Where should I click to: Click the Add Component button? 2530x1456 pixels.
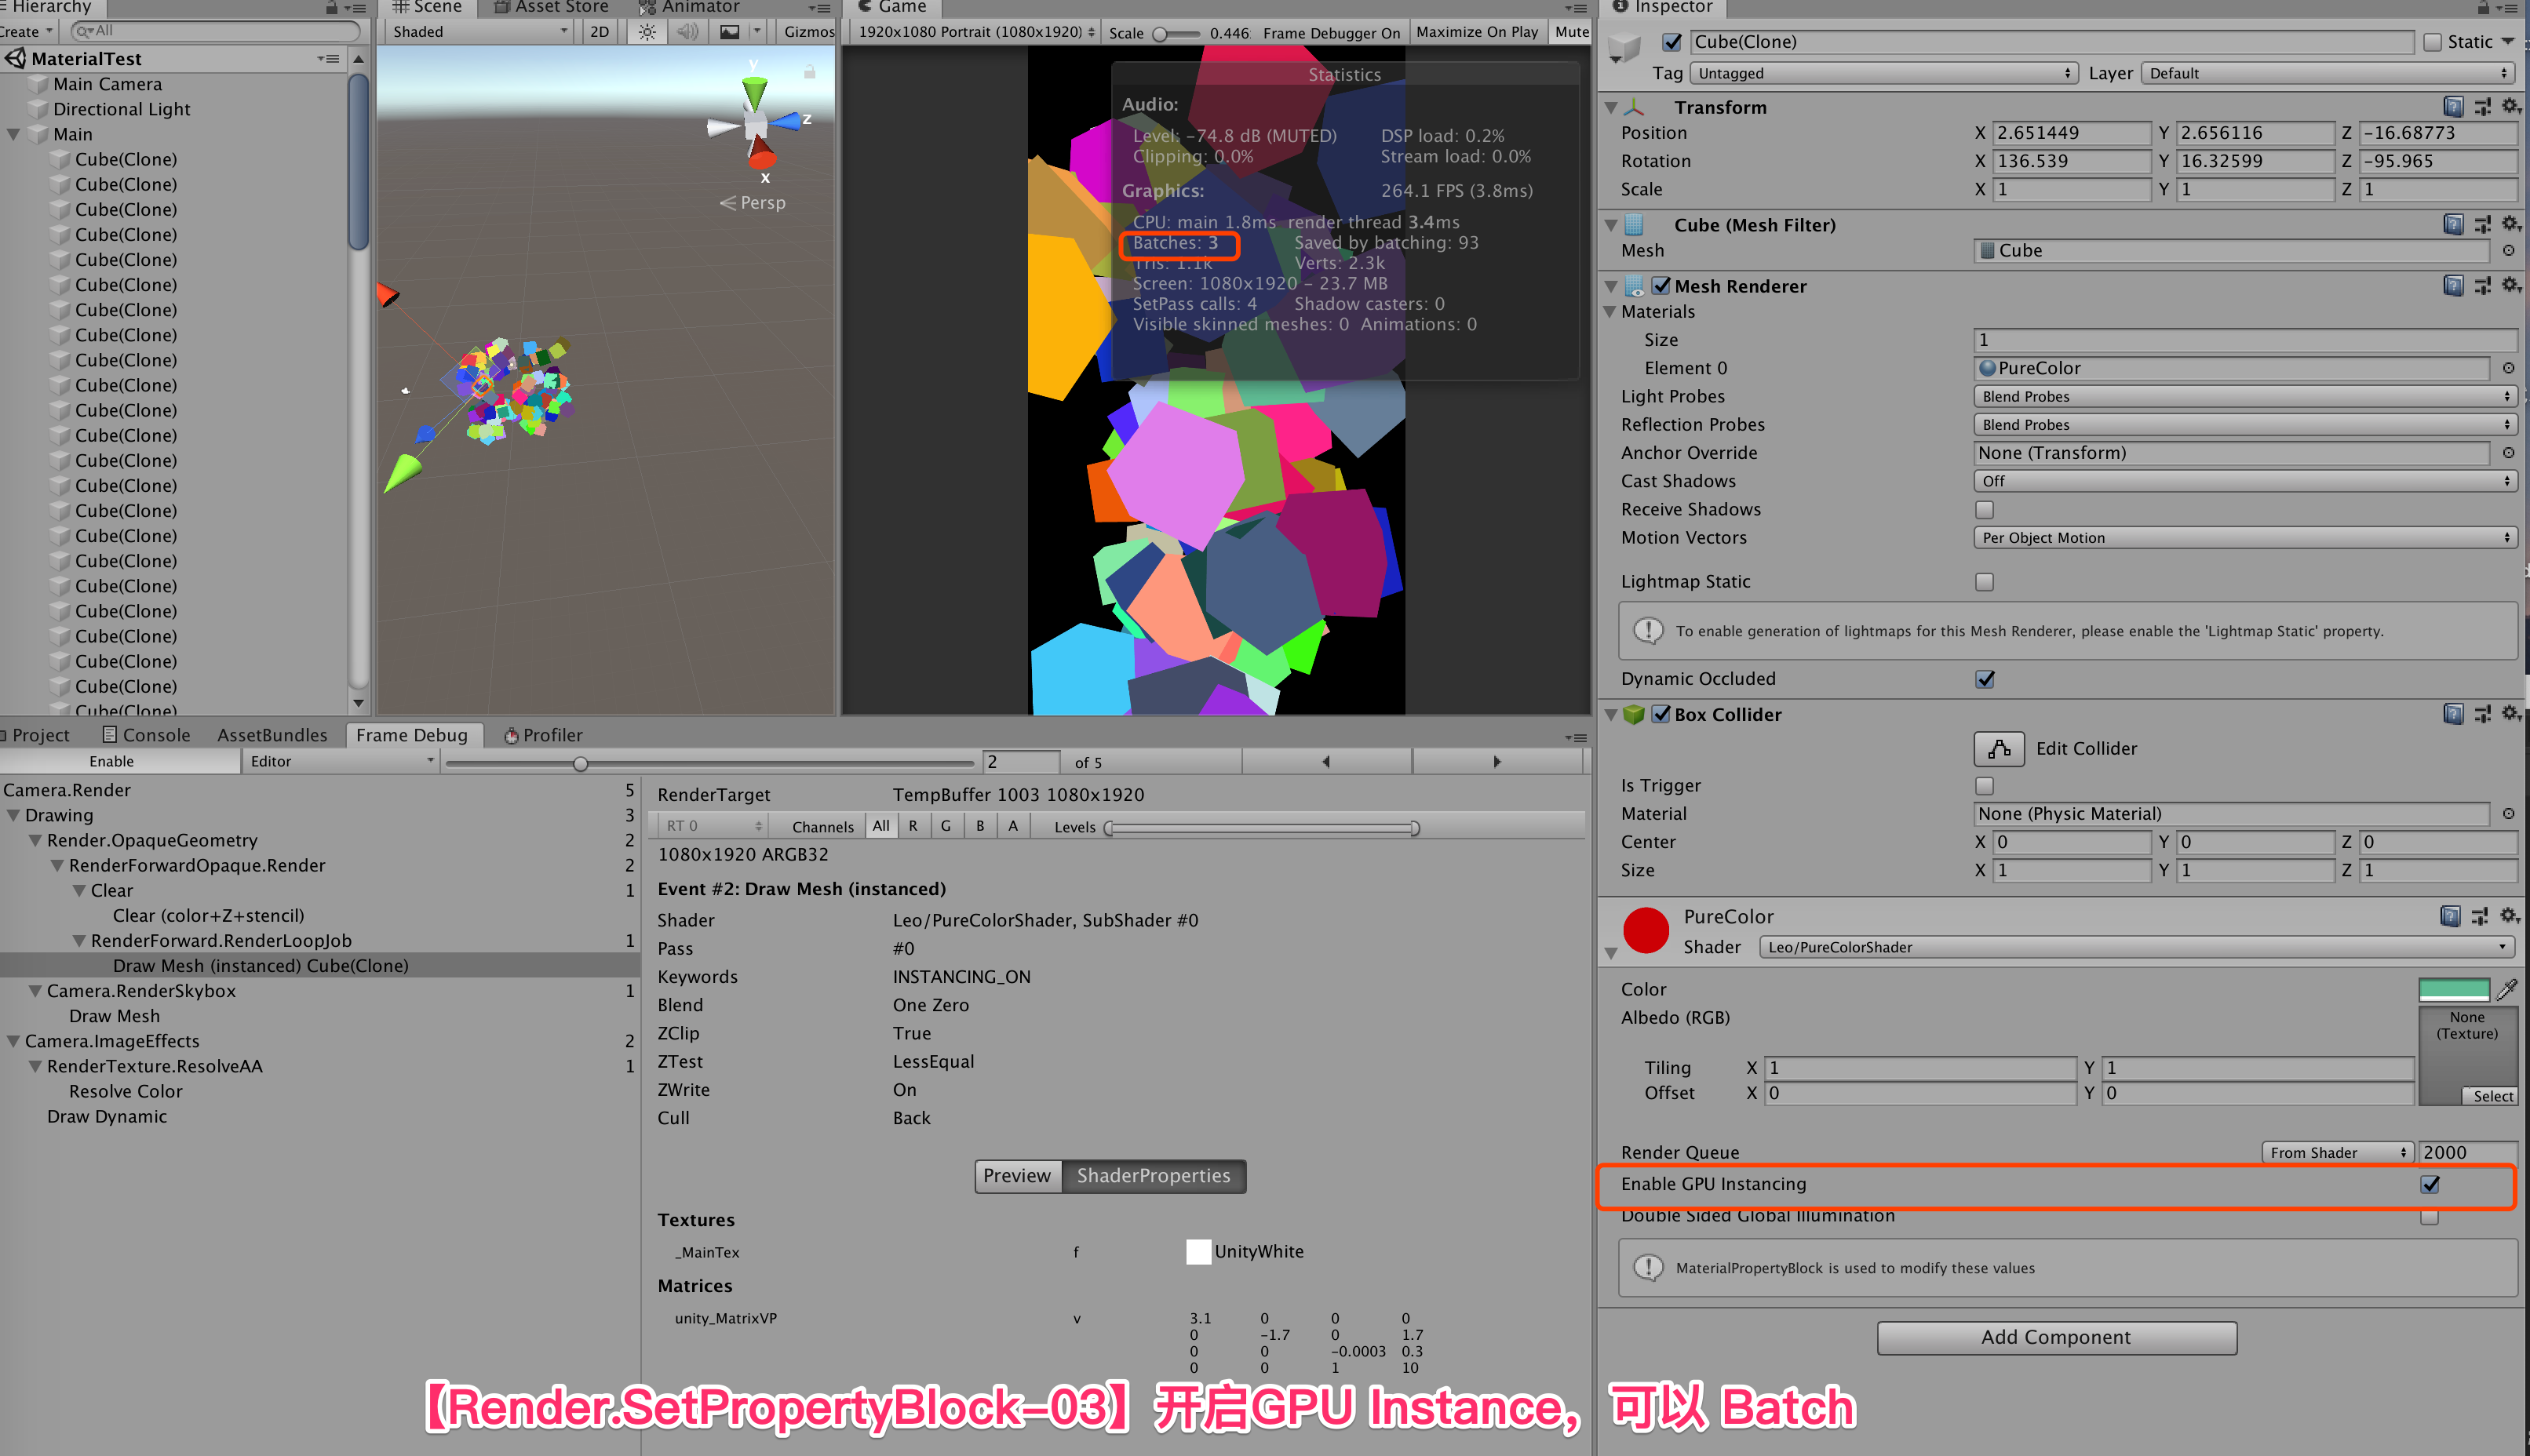[x=2055, y=1337]
